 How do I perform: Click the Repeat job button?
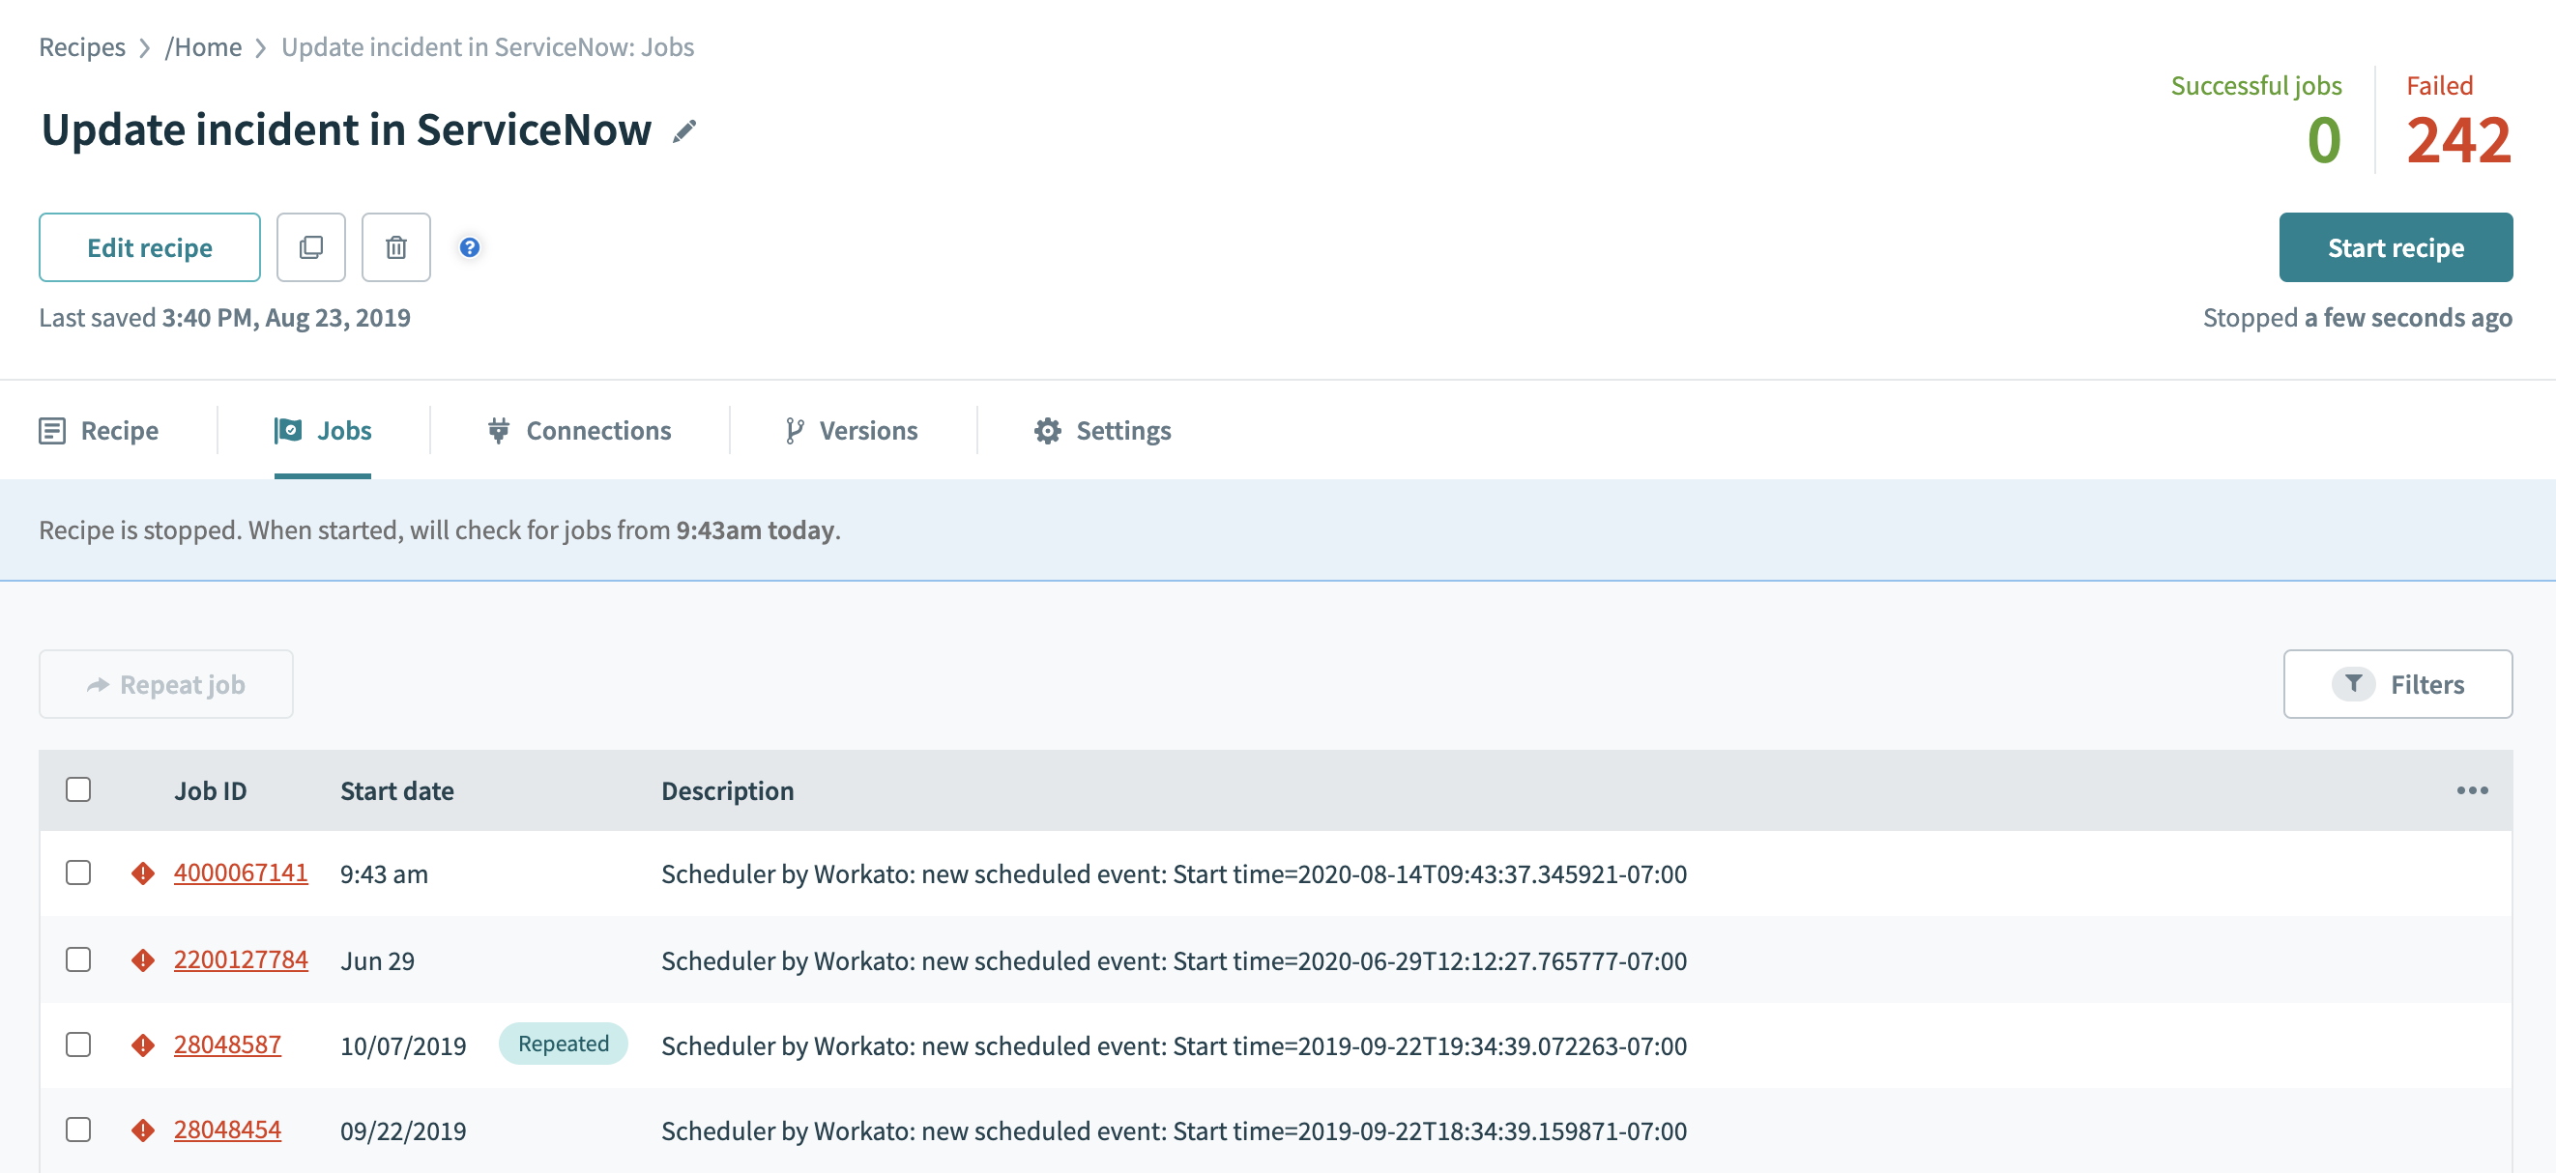pyautogui.click(x=164, y=684)
